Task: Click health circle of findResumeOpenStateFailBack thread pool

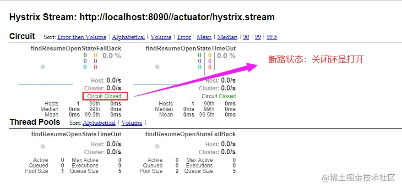Action: [x=157, y=146]
